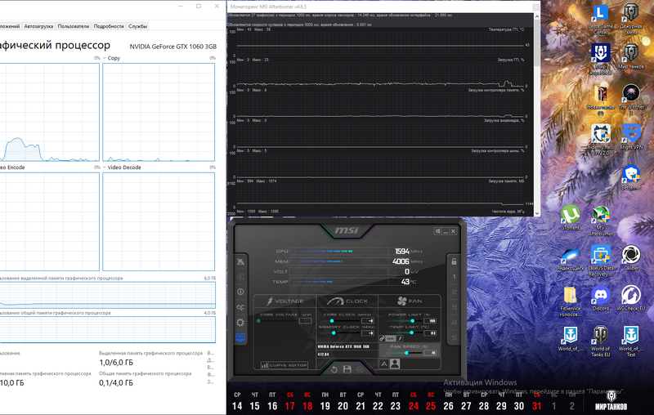Open Мир кораблей desktop shortcut
Image resolution: width=654 pixels, height=415 pixels.
[x=601, y=58]
